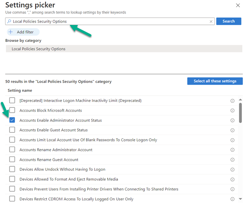Check Accounts Enable Guest Account Status
247x209 pixels.
[x=12, y=130]
